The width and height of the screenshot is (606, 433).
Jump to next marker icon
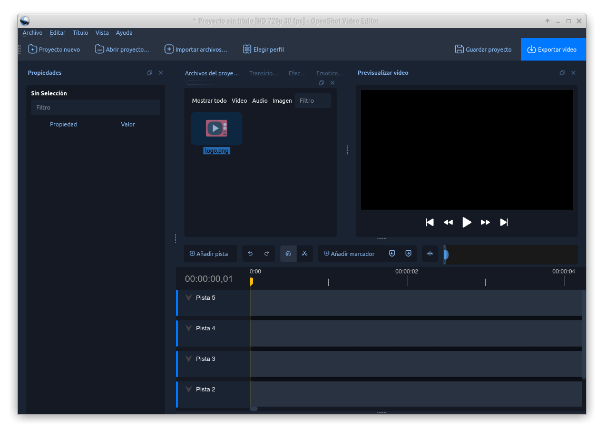(408, 254)
